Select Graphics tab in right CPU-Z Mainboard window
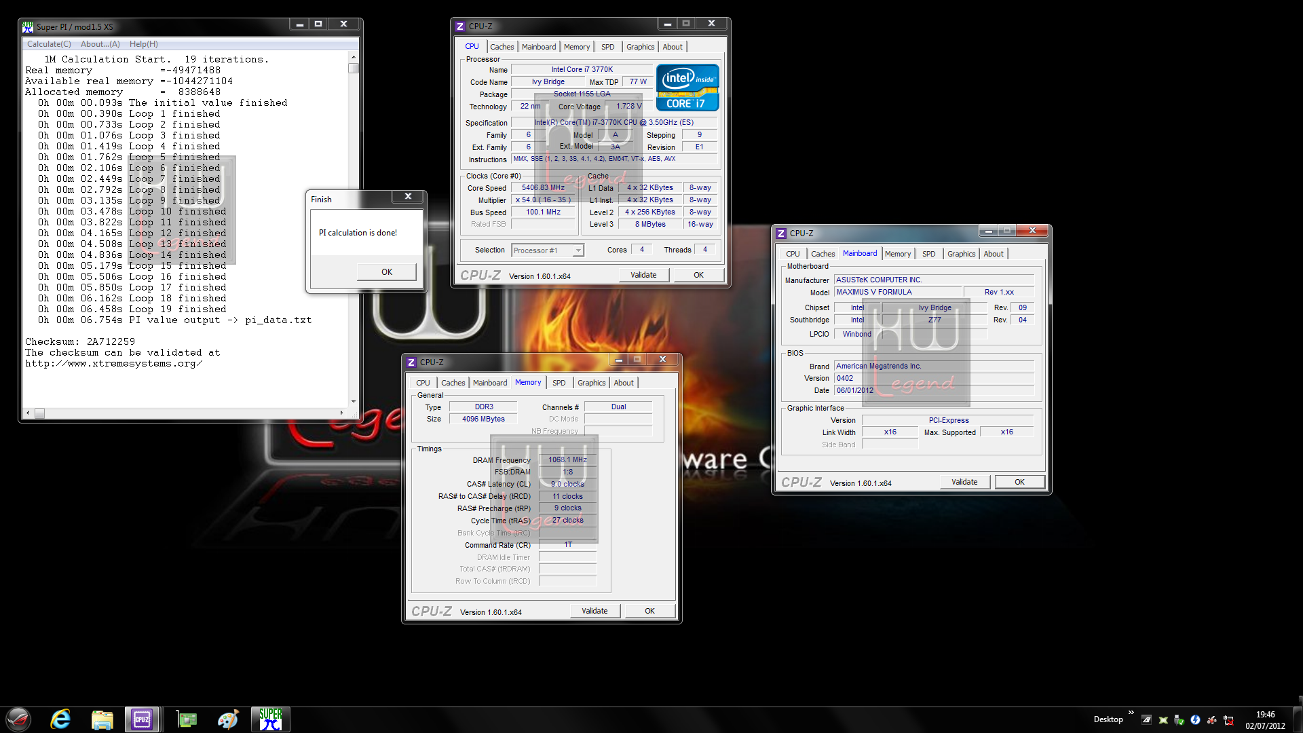 tap(962, 254)
